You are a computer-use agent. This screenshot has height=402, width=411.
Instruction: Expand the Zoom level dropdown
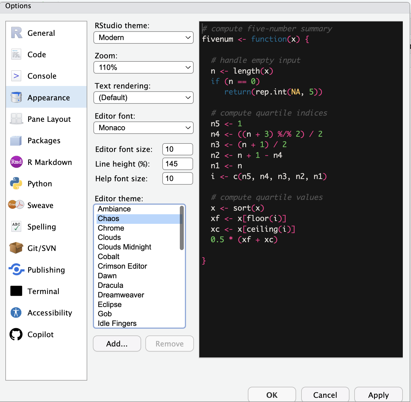tap(143, 67)
